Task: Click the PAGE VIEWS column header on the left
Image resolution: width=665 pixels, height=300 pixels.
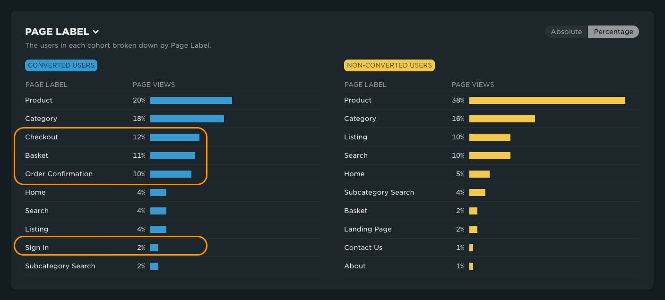Action: pos(154,85)
